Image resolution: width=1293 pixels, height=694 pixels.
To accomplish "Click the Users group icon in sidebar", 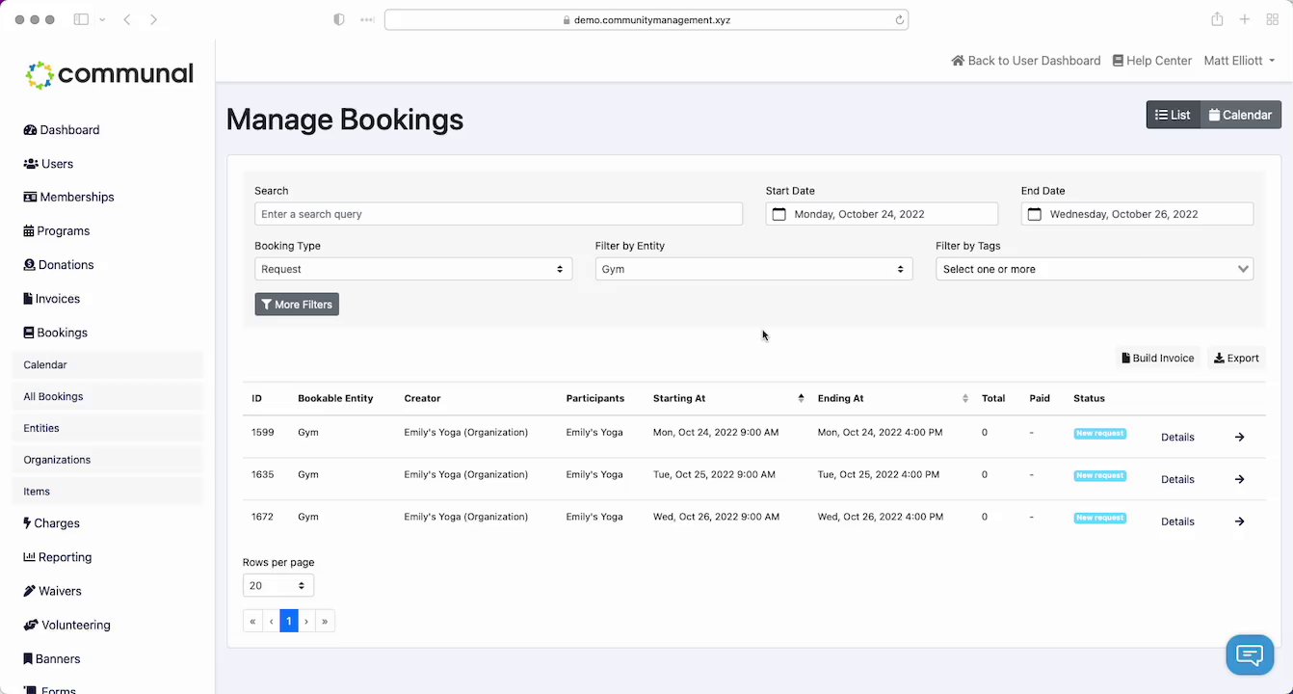I will coord(31,164).
